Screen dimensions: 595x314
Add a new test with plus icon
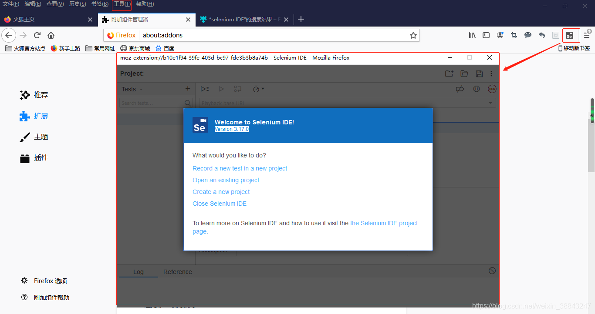pos(188,88)
